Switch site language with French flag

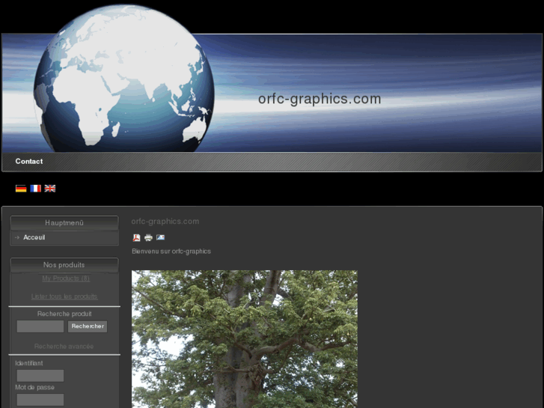click(35, 189)
